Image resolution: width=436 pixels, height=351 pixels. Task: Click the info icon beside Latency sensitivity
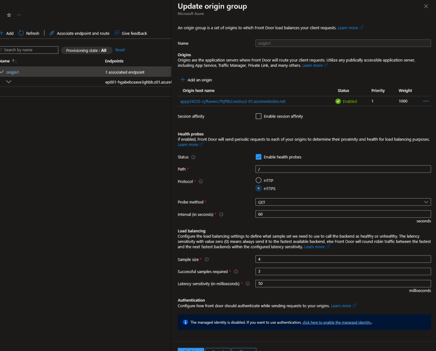pos(247,284)
